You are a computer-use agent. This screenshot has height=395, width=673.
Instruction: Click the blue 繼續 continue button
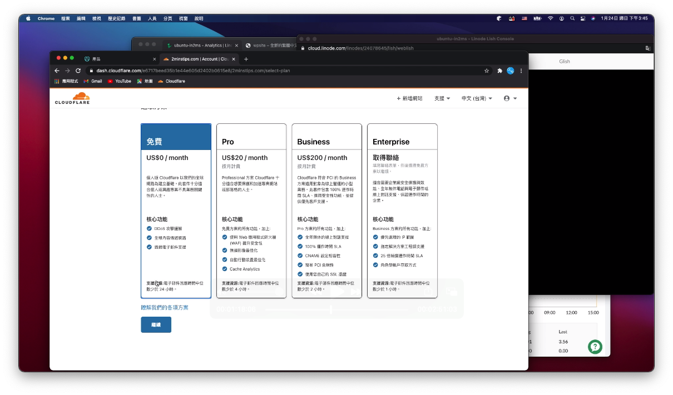156,324
